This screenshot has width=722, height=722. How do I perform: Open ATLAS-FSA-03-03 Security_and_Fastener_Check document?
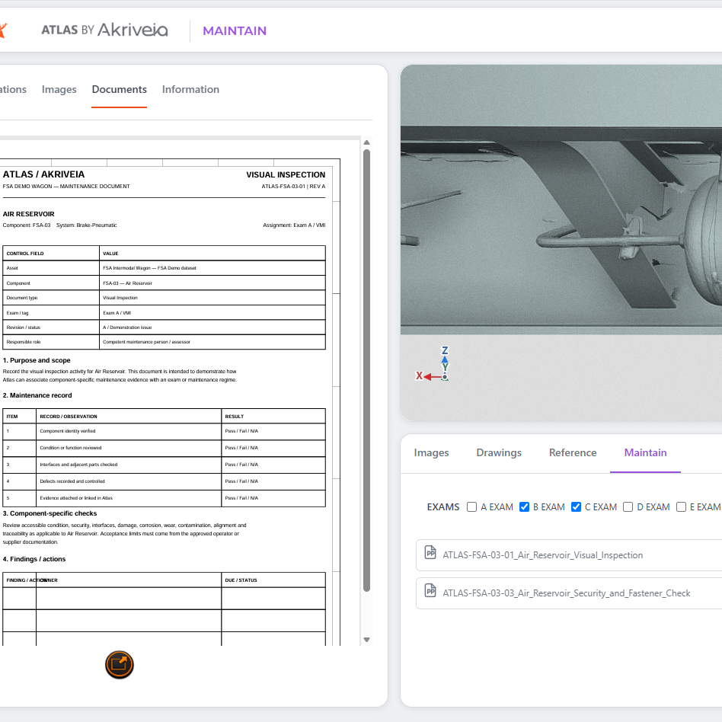click(569, 593)
